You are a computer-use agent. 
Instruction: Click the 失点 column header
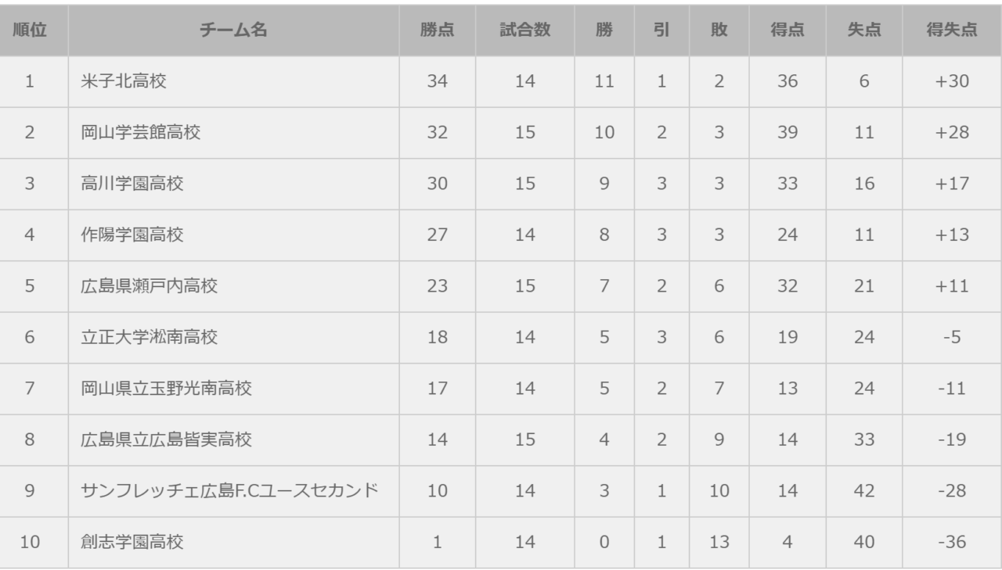[x=863, y=30]
